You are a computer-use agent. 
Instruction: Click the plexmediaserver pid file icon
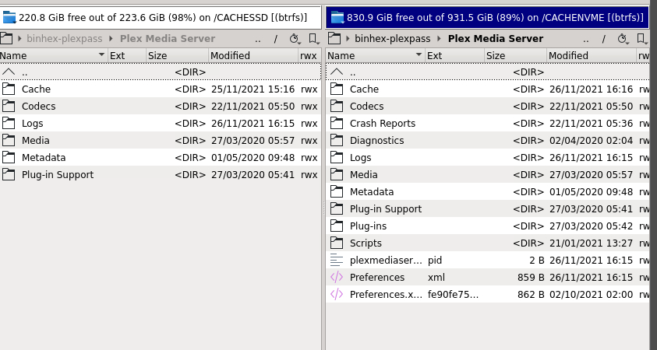(x=337, y=260)
